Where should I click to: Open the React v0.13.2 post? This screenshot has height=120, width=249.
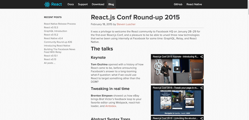click(51, 35)
